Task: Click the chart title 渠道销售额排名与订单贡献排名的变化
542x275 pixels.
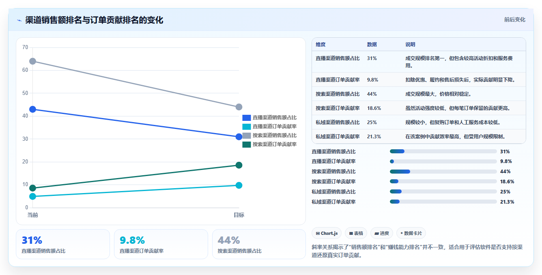Action: (x=94, y=20)
